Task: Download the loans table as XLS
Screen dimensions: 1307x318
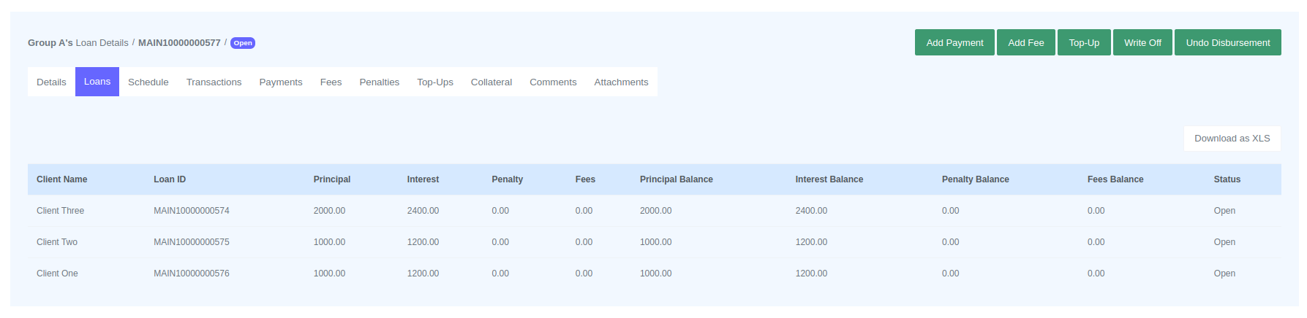Action: point(1231,139)
